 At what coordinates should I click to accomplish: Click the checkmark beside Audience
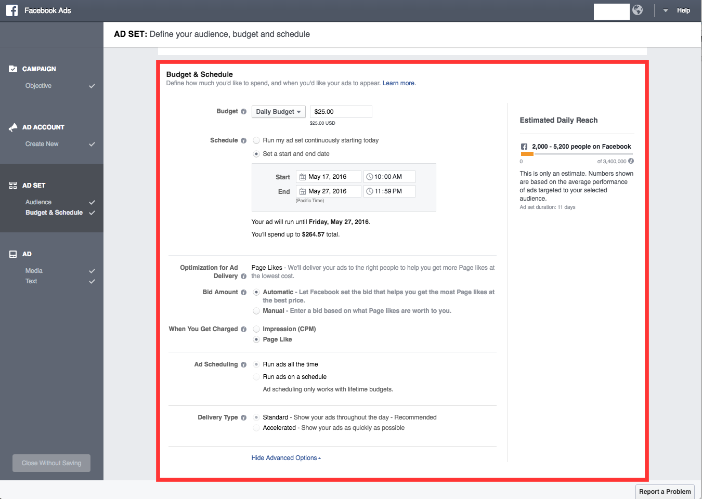[x=92, y=202]
